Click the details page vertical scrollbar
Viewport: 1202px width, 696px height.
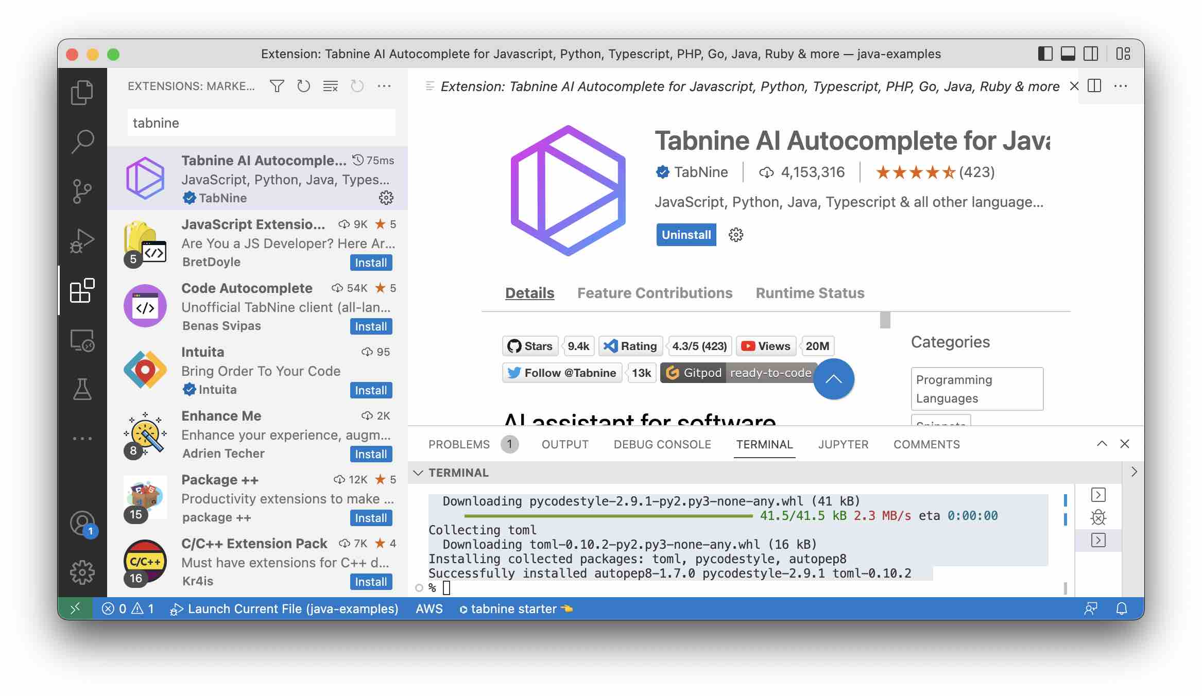885,320
